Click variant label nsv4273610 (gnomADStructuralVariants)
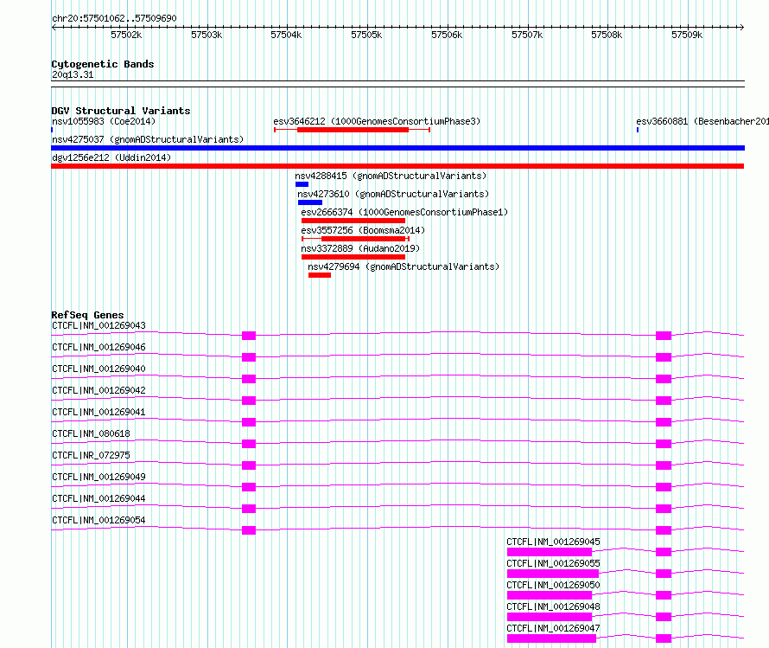 click(x=393, y=194)
